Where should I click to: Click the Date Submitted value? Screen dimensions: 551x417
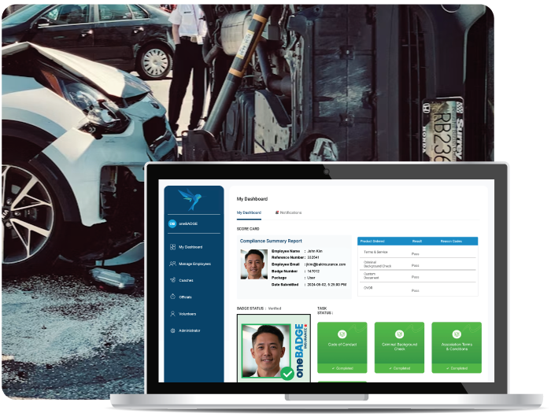pyautogui.click(x=327, y=285)
